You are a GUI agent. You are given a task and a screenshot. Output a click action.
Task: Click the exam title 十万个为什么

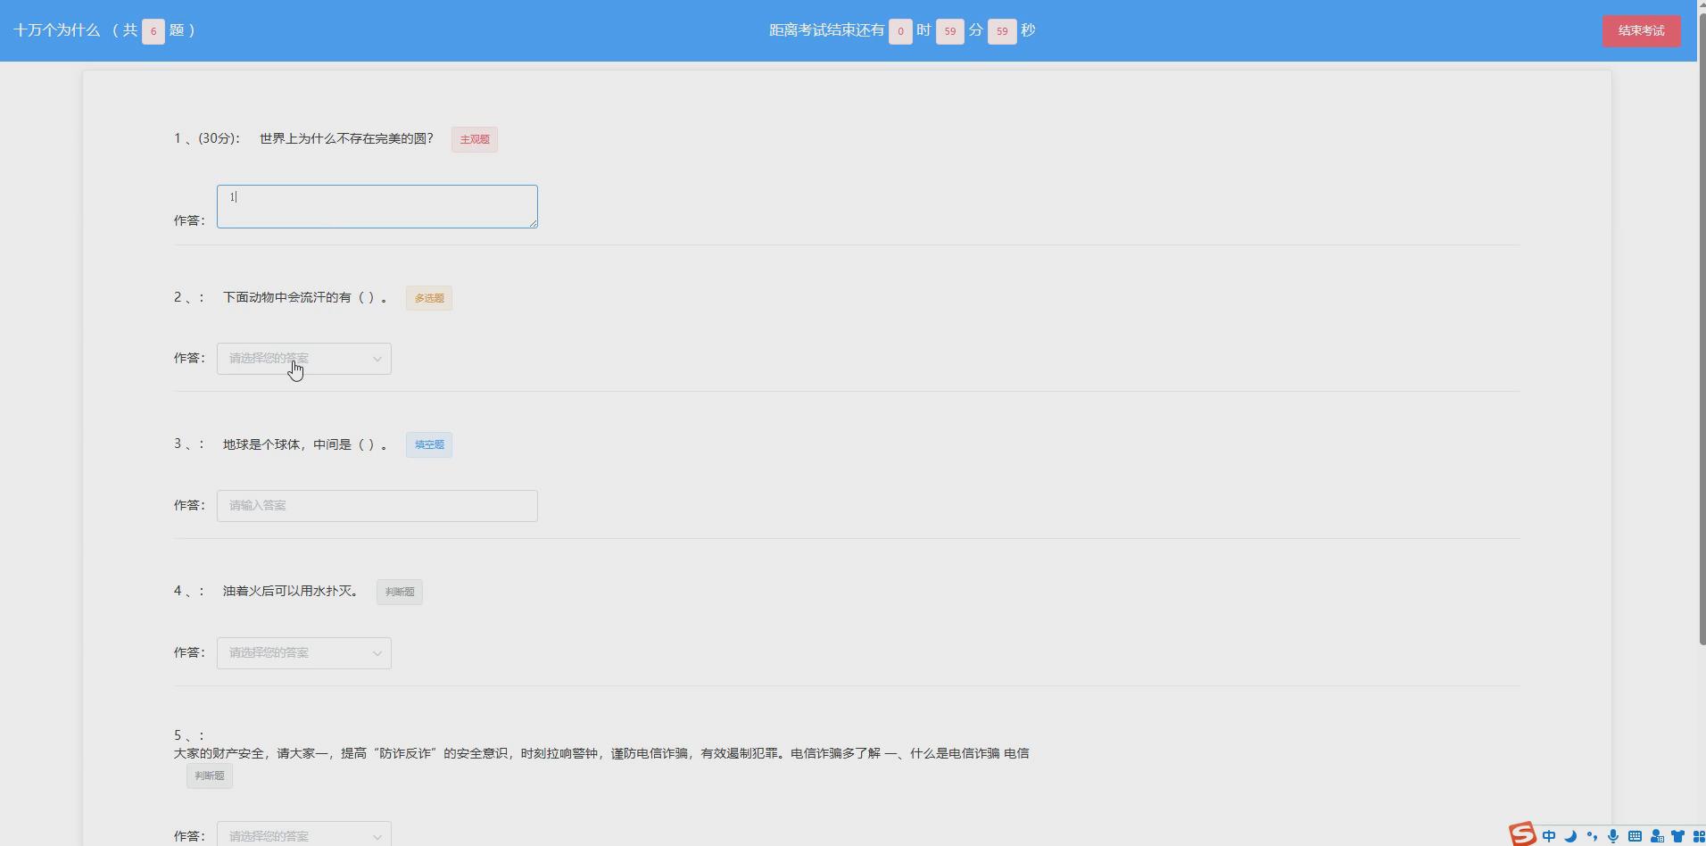pos(57,30)
